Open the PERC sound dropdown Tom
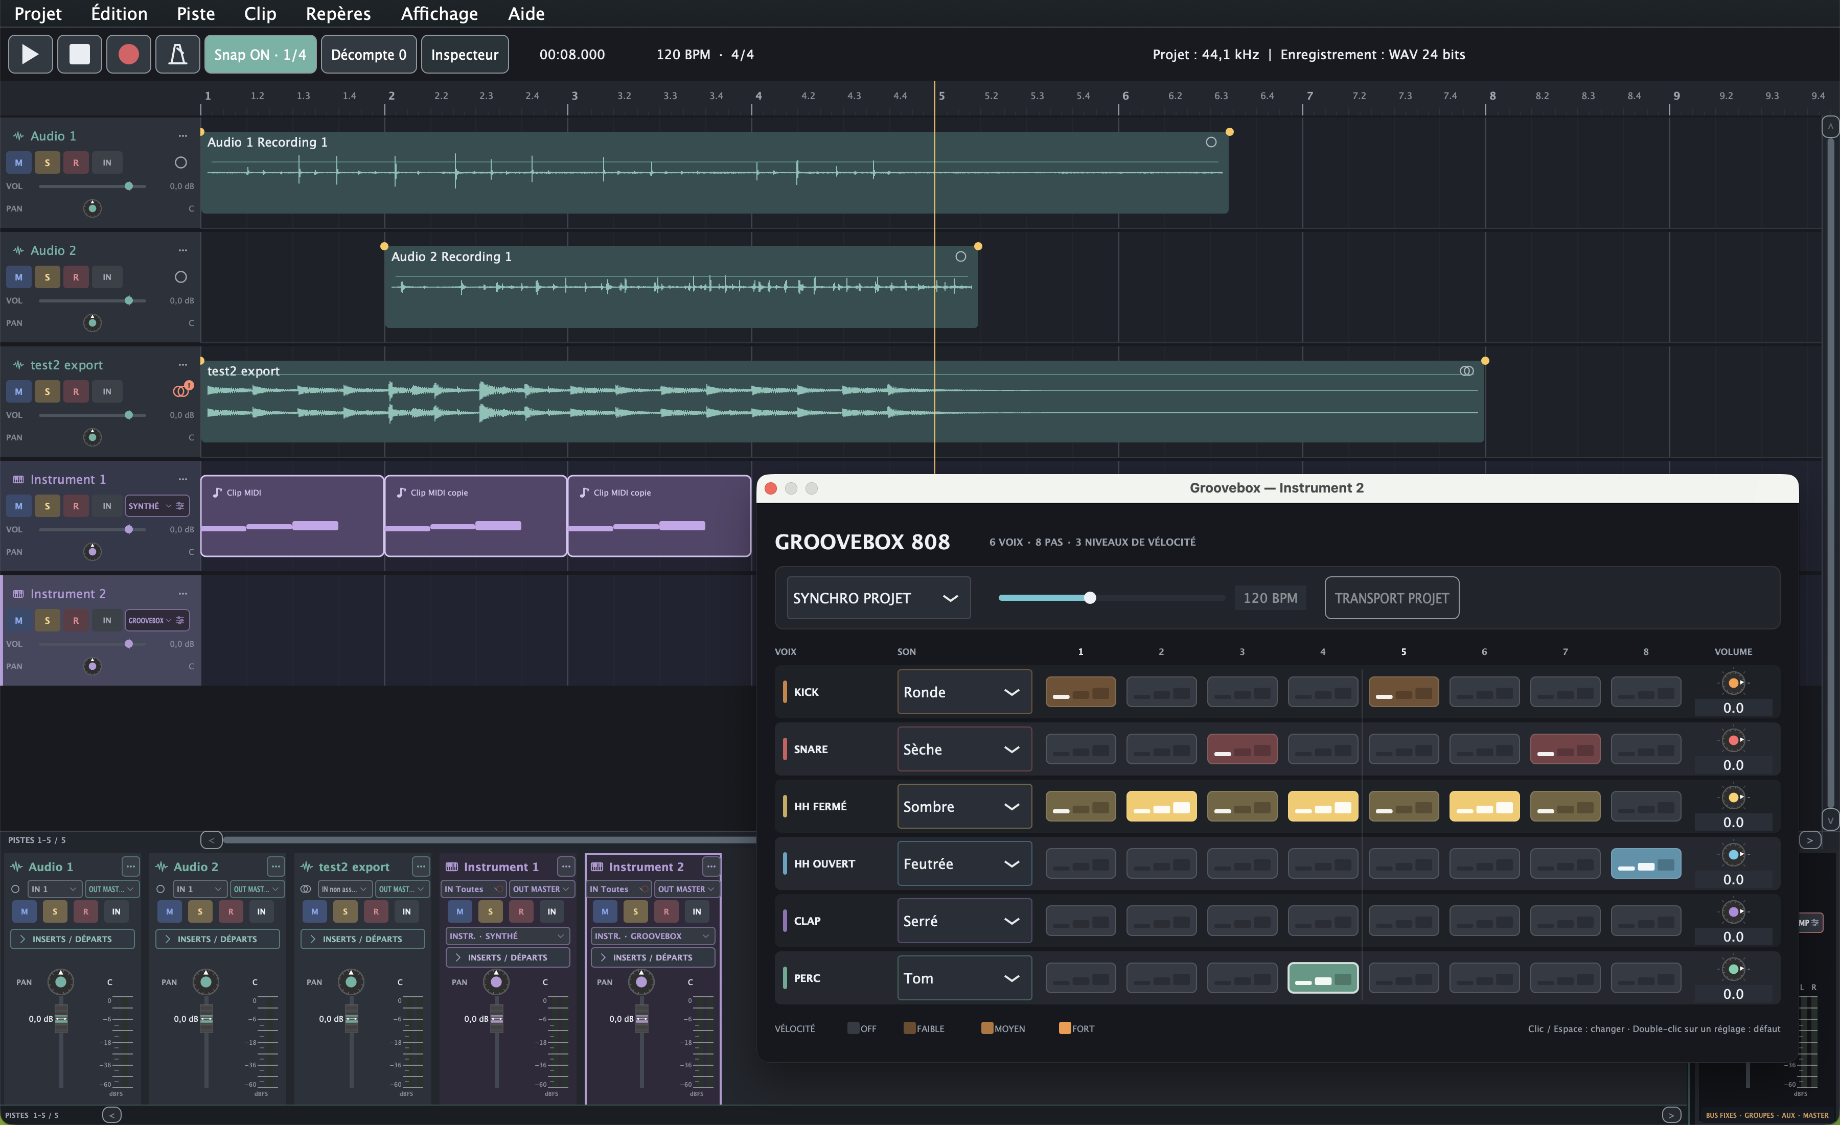1840x1125 pixels. pyautogui.click(x=964, y=978)
